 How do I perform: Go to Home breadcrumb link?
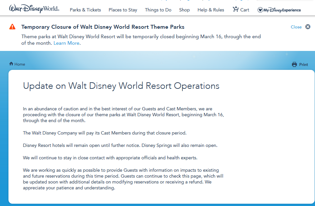20,64
